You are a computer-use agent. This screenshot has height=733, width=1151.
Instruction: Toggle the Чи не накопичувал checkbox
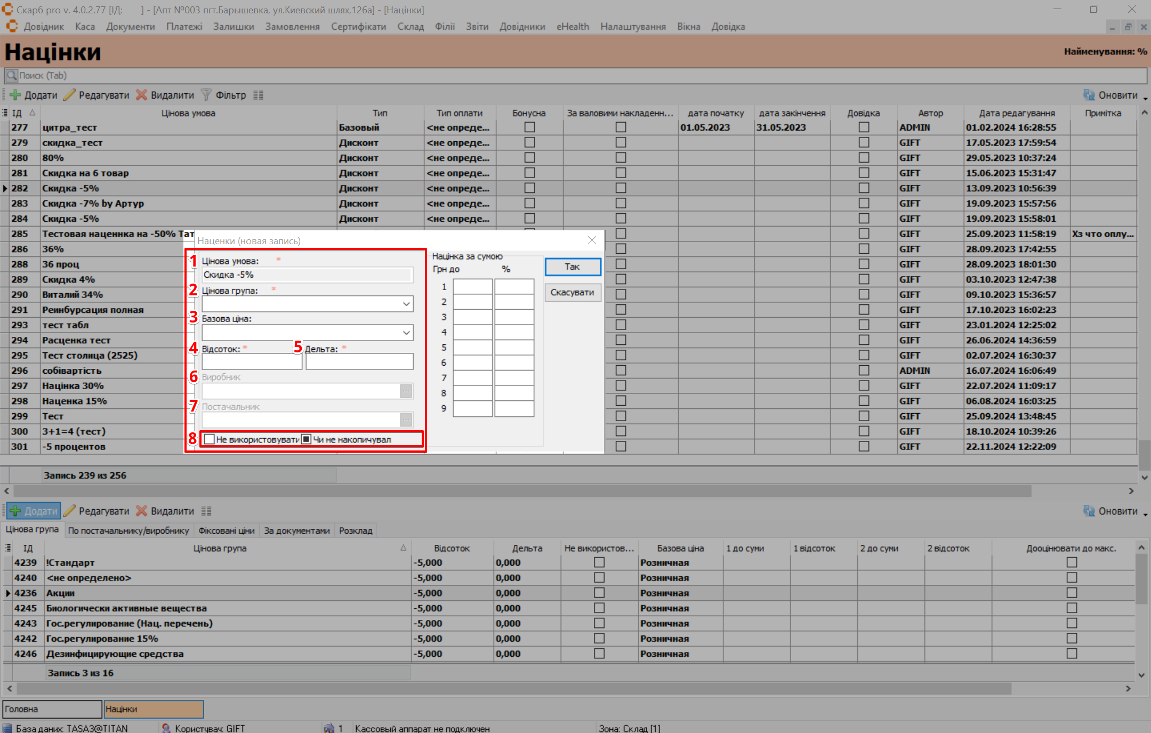coord(306,439)
